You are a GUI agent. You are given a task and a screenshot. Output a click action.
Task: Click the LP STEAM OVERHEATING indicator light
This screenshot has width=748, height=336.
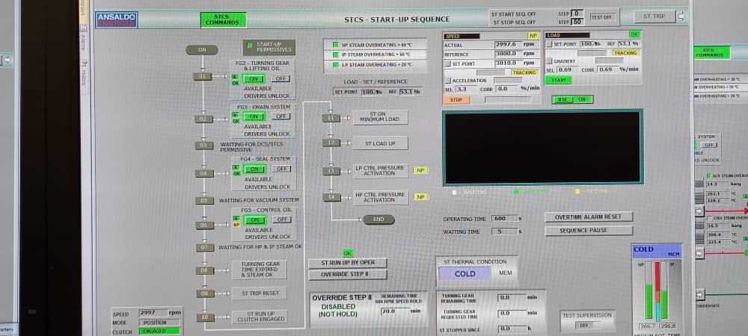tap(336, 65)
